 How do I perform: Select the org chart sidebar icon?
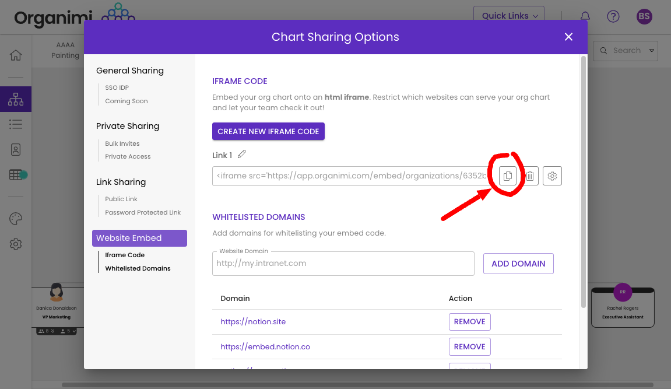tap(16, 99)
